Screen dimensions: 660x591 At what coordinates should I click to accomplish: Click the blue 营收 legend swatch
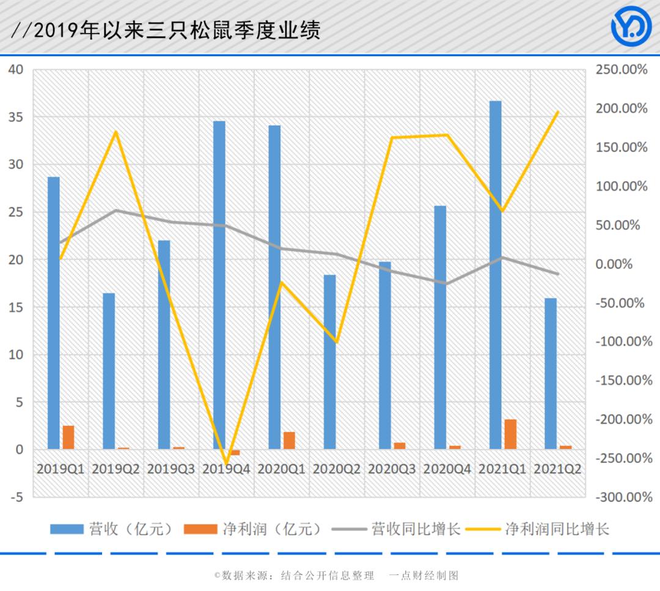[67, 529]
